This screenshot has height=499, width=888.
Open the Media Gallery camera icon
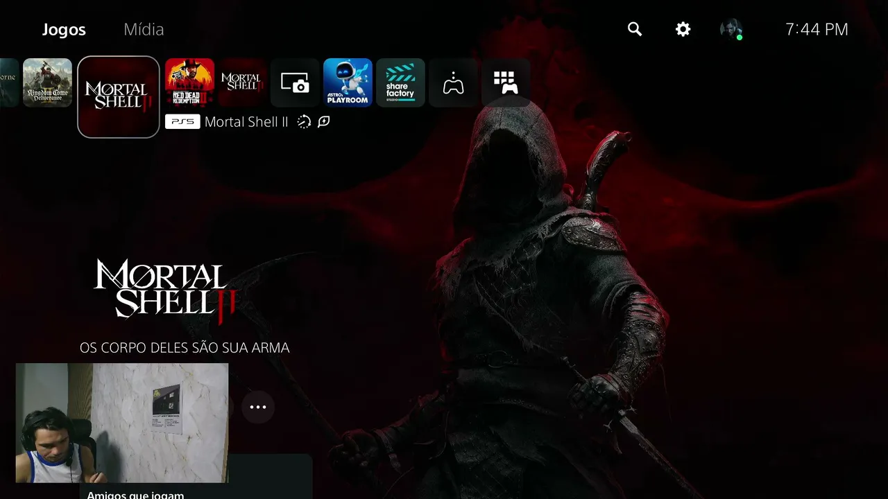(x=295, y=82)
